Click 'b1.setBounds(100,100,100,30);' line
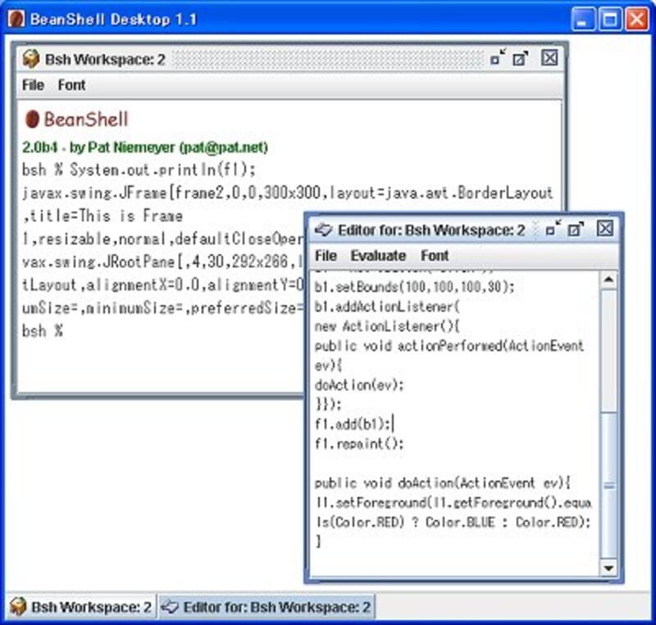Viewport: 656px width, 625px height. (x=415, y=286)
